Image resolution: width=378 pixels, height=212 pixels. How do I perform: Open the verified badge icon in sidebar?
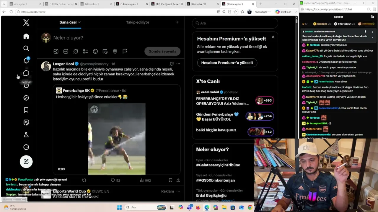[x=26, y=98]
